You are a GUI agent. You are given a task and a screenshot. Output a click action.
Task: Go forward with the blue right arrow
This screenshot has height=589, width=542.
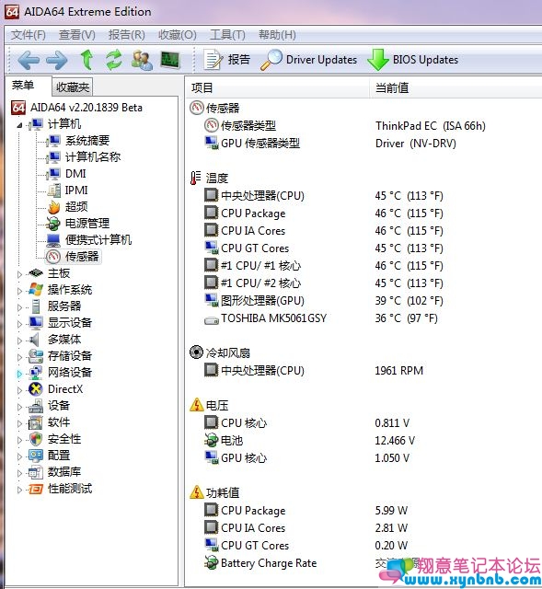click(x=57, y=60)
